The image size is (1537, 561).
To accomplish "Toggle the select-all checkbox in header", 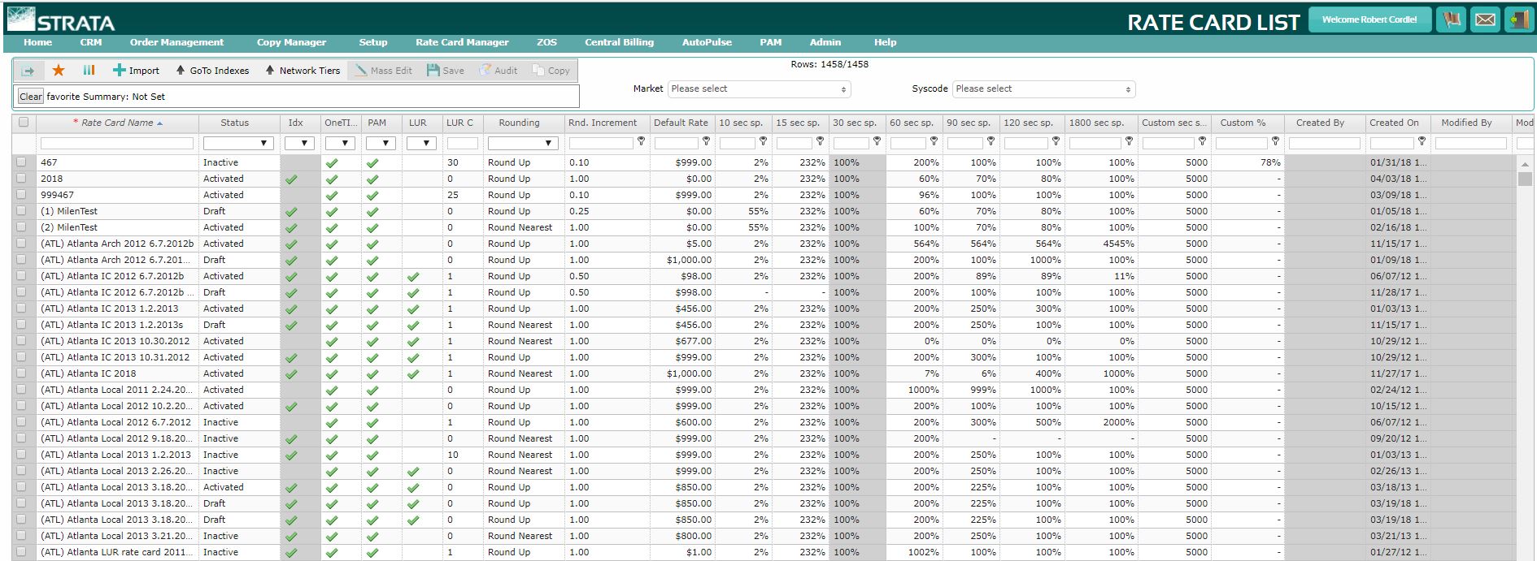I will (x=24, y=123).
